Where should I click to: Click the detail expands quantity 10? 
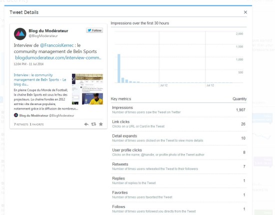243,138
